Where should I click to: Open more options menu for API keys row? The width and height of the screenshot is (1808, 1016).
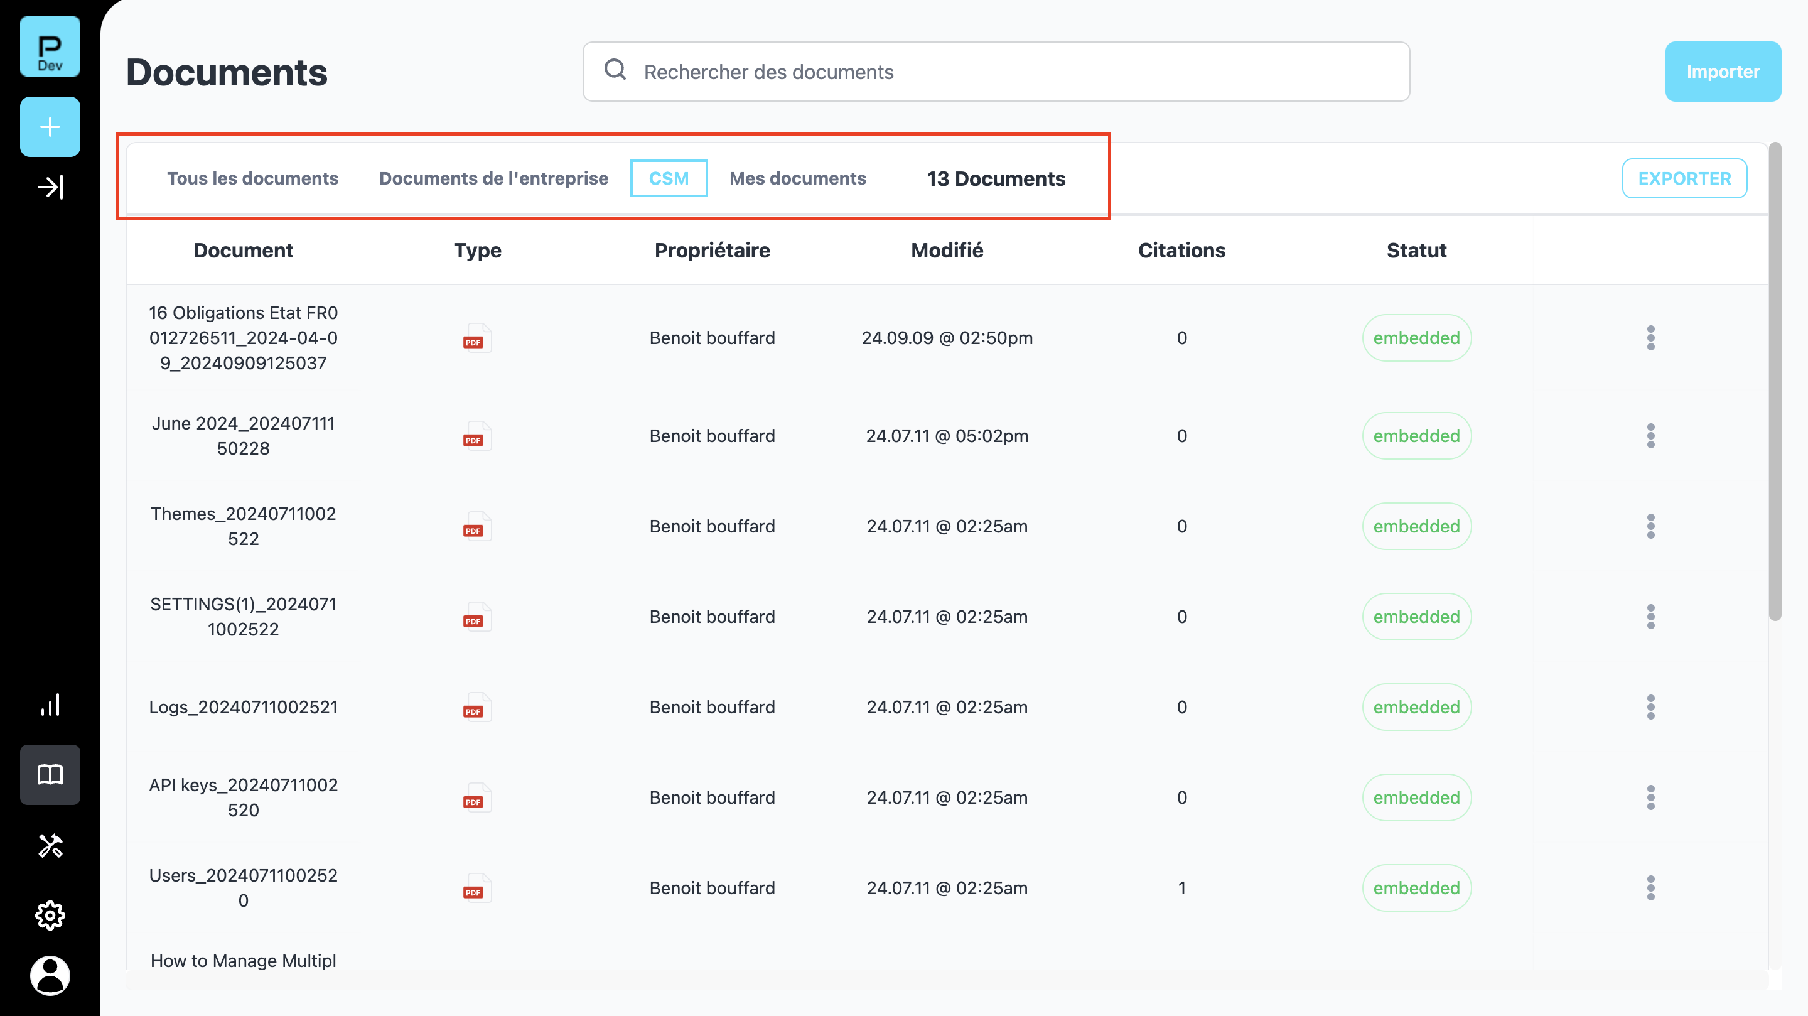[1651, 797]
